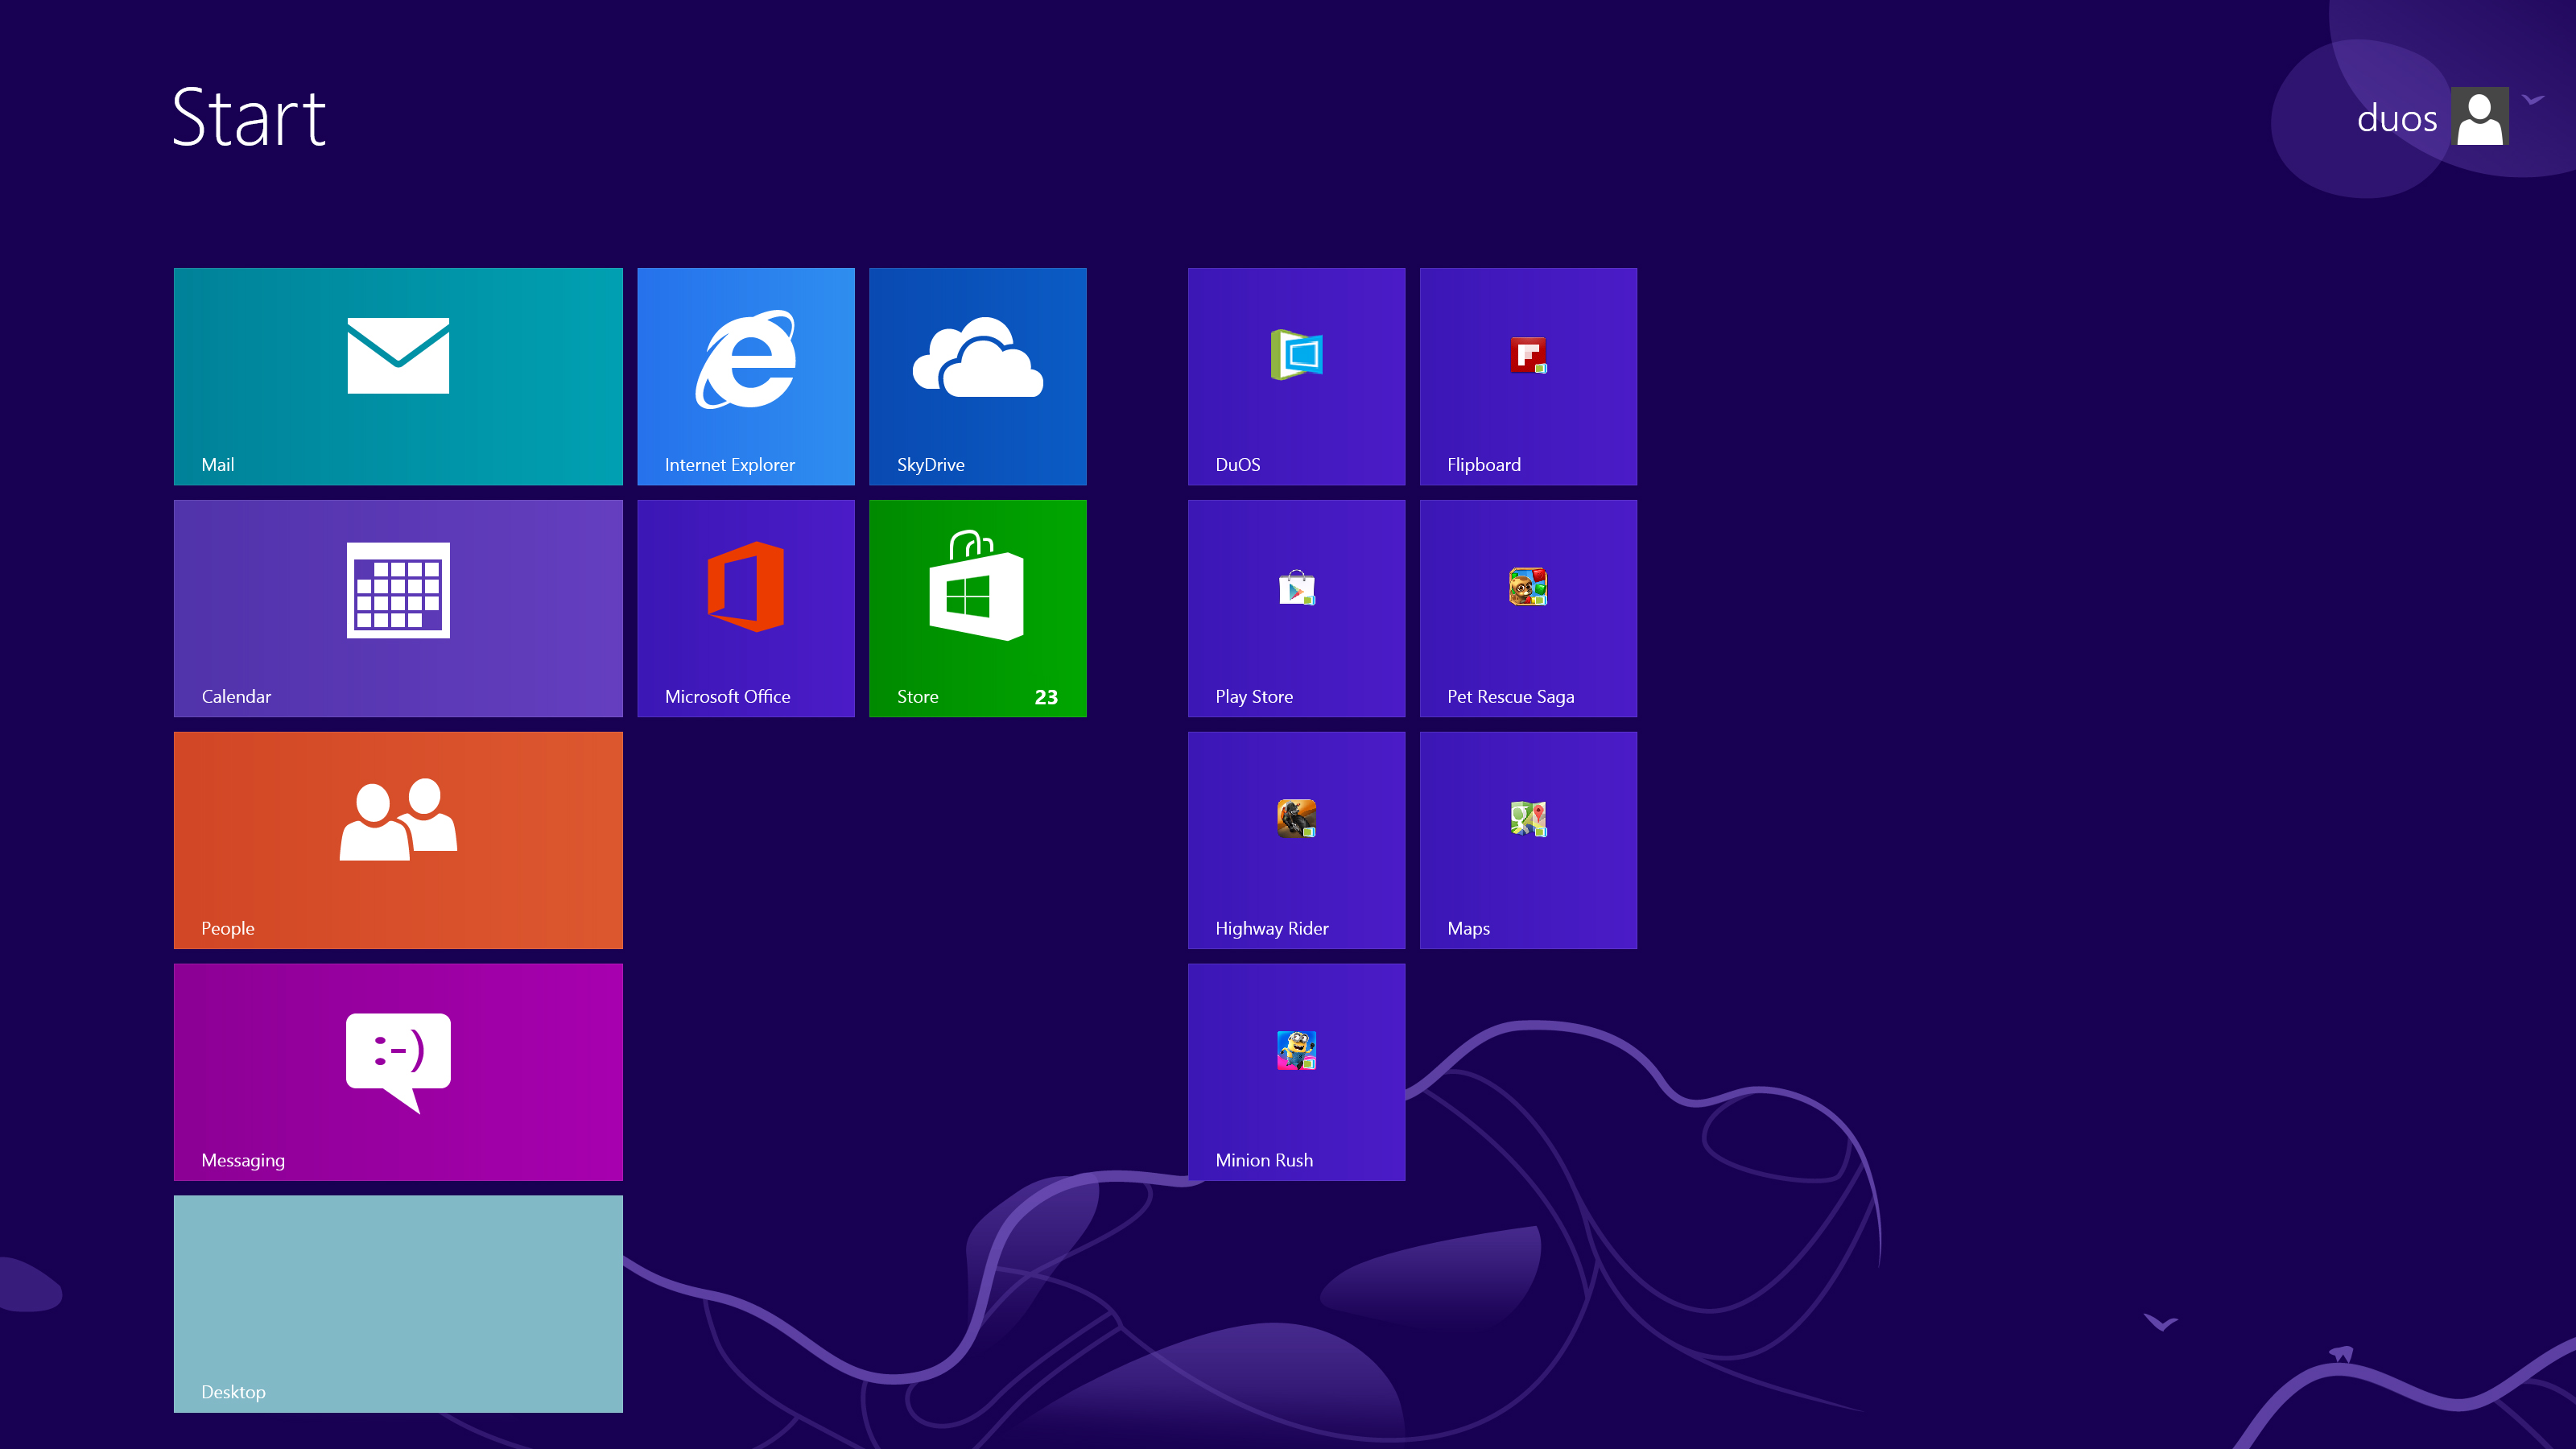The width and height of the screenshot is (2576, 1449).
Task: Open the Flipboard tile
Action: (1529, 376)
